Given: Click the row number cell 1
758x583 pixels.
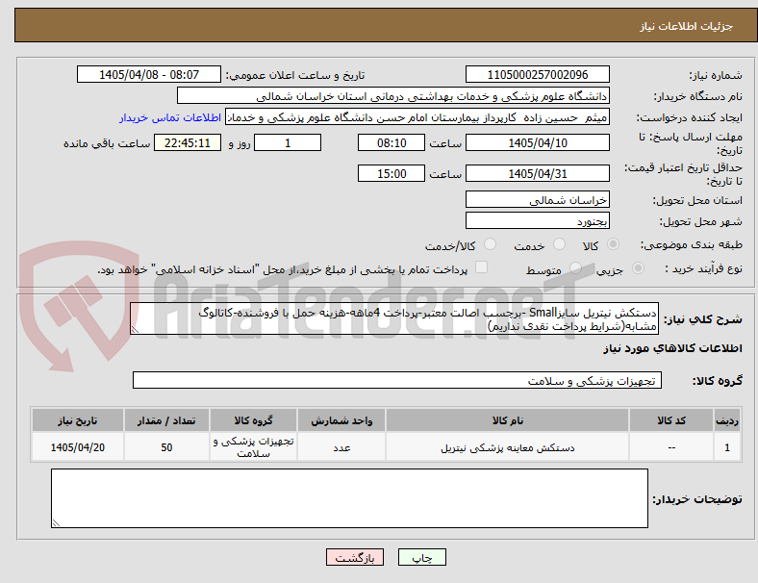Looking at the screenshot, I should pos(726,447).
